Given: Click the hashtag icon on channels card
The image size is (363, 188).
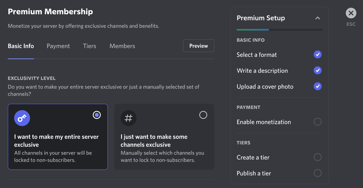Looking at the screenshot, I should (128, 118).
